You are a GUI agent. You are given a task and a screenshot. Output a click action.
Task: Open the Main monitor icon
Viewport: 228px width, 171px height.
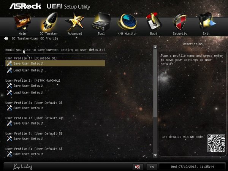point(22,22)
